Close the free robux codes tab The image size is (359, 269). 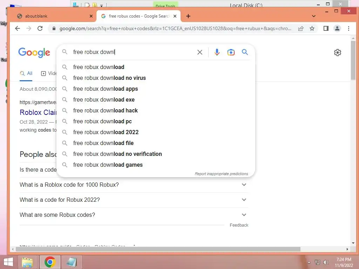coord(175,16)
